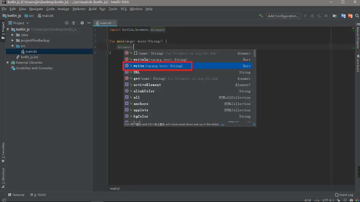Click Collapse All icon in Project panel
The image size is (360, 202).
[74, 23]
